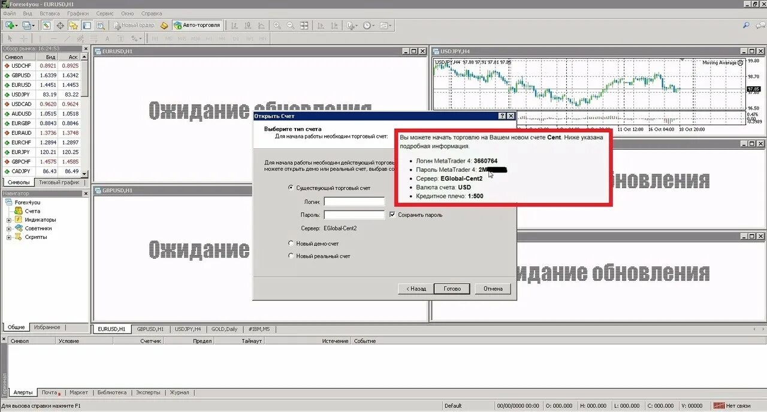The width and height of the screenshot is (767, 412).
Task: Open the New Chart toolbar icon
Action: click(11, 25)
